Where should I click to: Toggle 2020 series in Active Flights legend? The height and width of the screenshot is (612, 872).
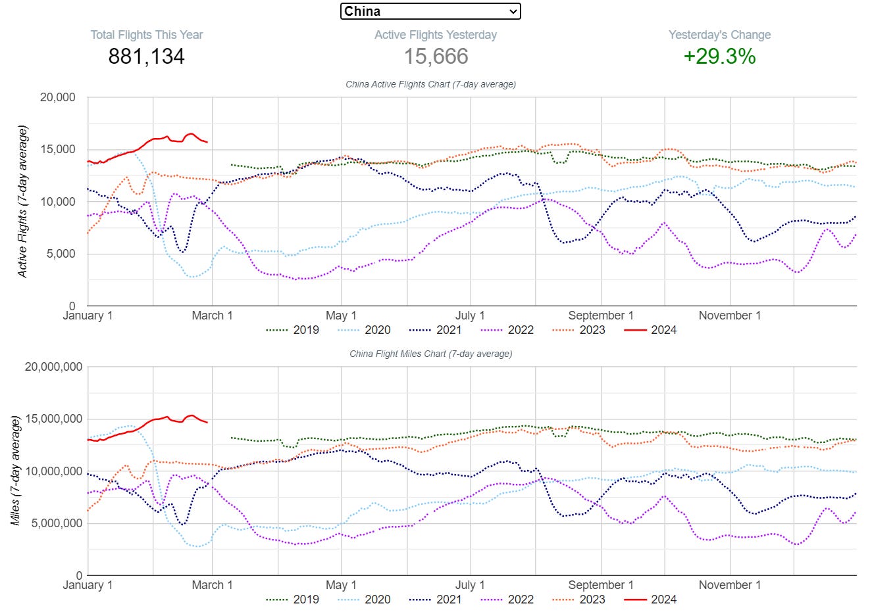point(364,330)
